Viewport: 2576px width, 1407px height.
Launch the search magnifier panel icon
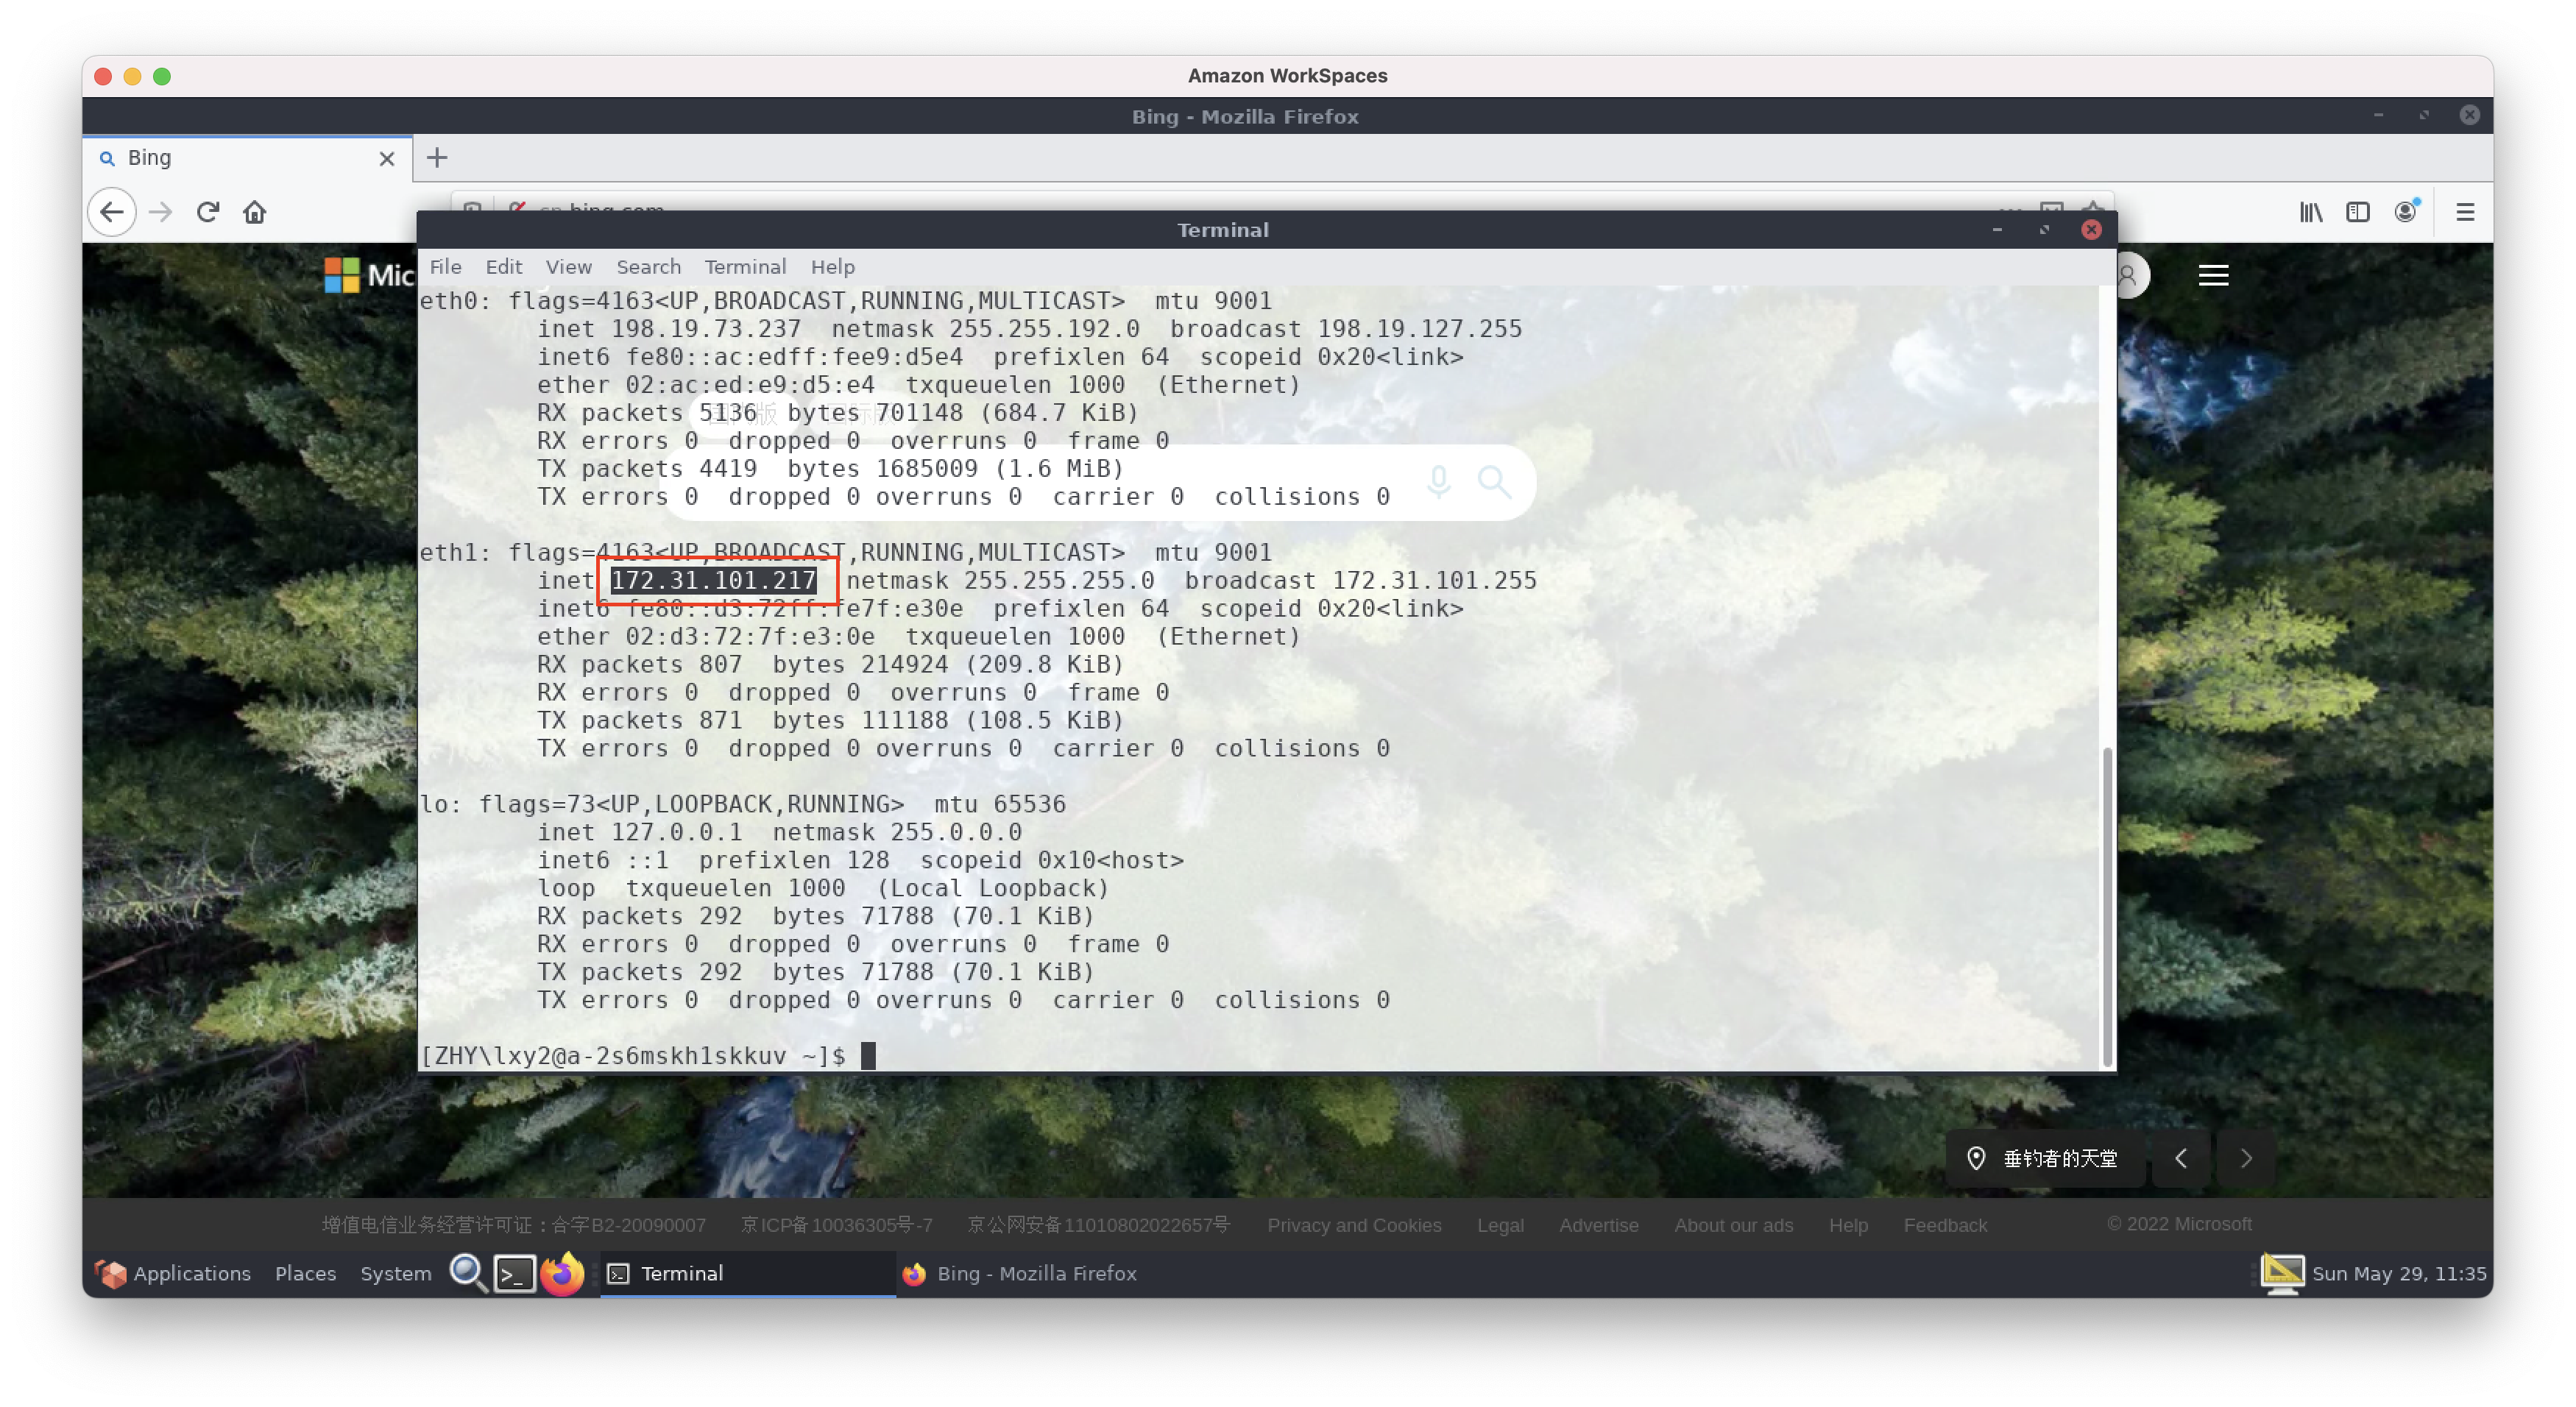[x=467, y=1273]
